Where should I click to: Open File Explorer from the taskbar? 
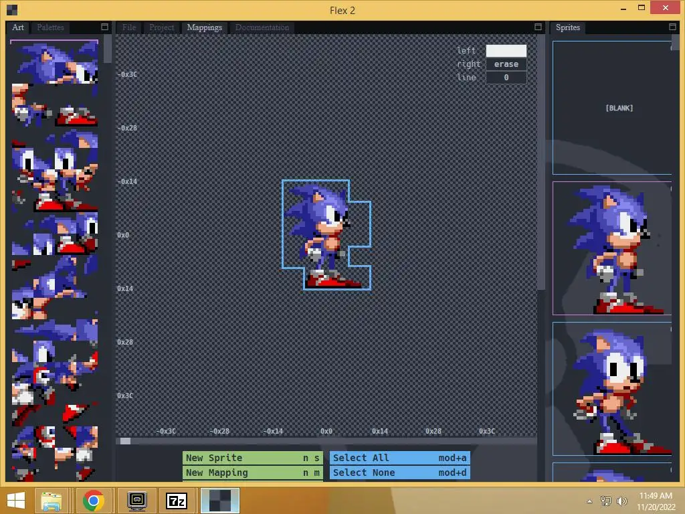coord(51,501)
